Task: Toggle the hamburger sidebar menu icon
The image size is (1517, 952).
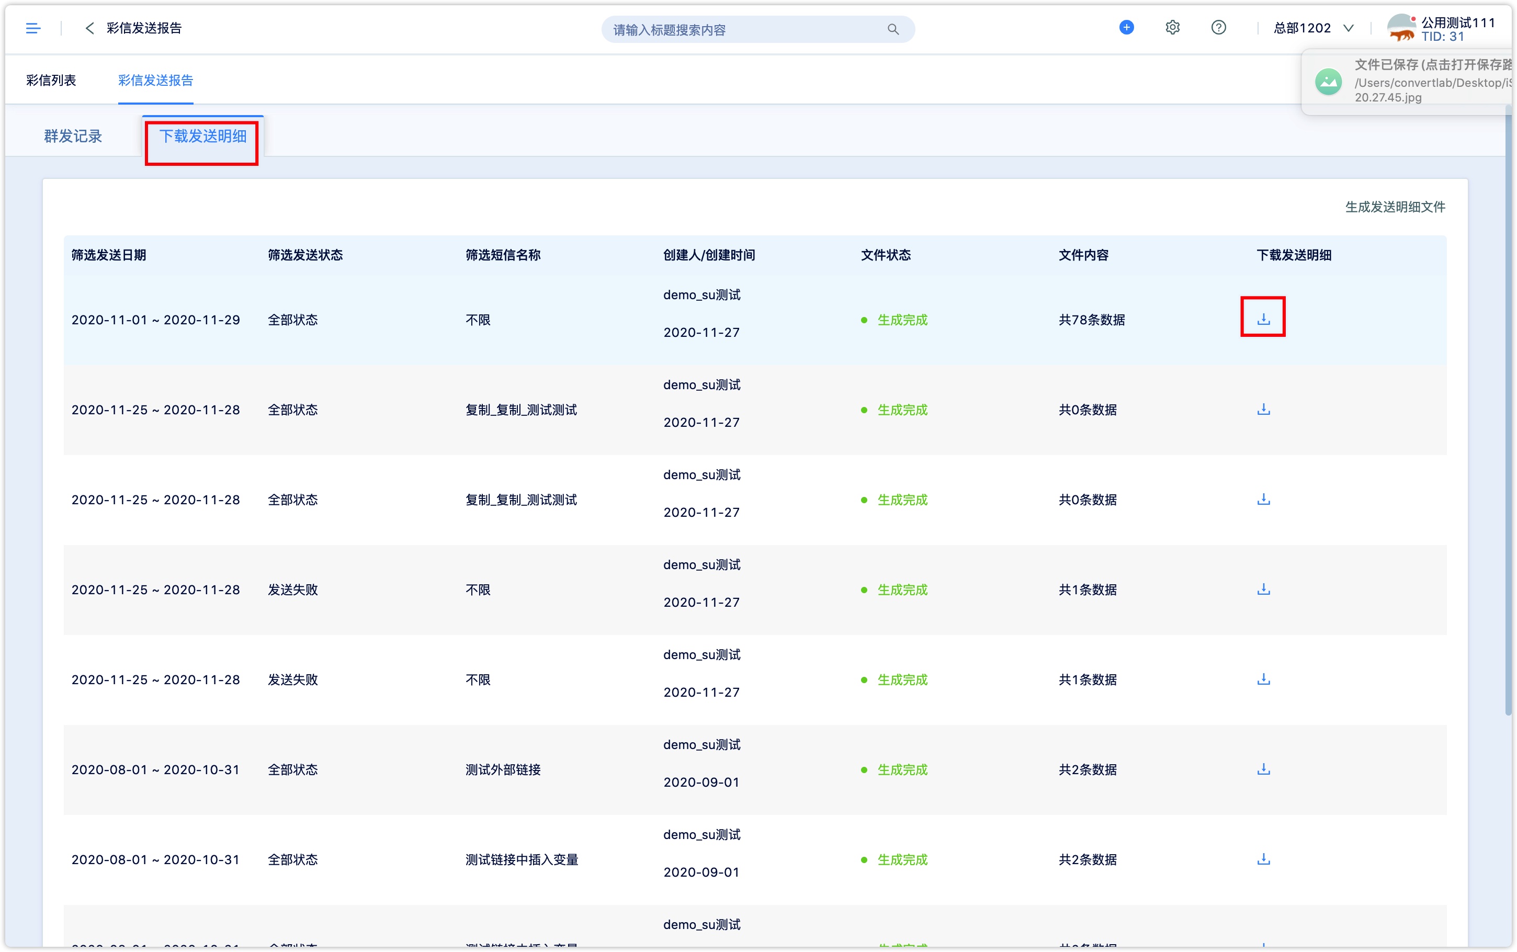Action: pos(33,28)
